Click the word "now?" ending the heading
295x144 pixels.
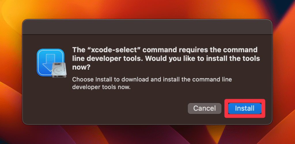coord(82,68)
